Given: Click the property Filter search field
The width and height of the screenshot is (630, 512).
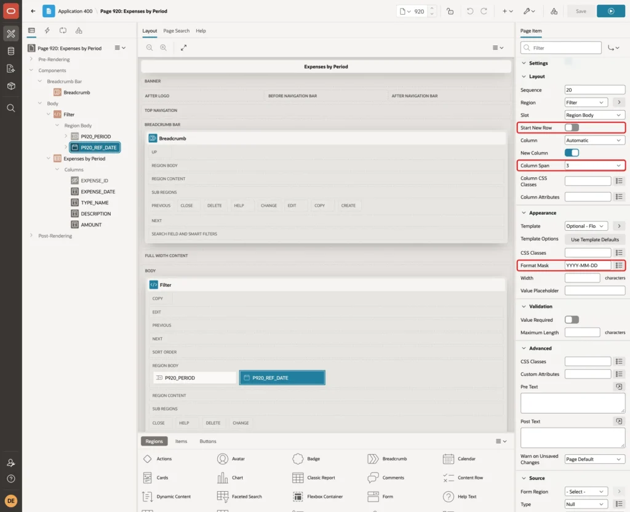Looking at the screenshot, I should (561, 48).
